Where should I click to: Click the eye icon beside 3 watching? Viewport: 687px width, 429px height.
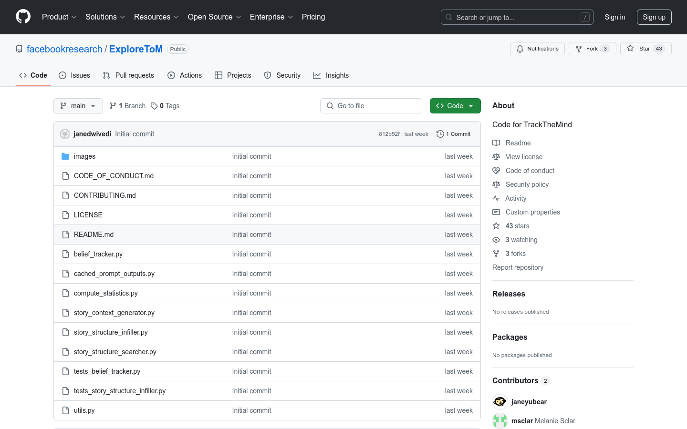point(496,240)
